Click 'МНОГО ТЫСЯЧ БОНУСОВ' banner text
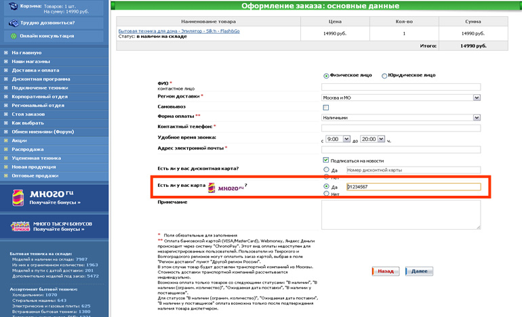Image resolution: width=522 pixels, height=317 pixels. coord(62,224)
